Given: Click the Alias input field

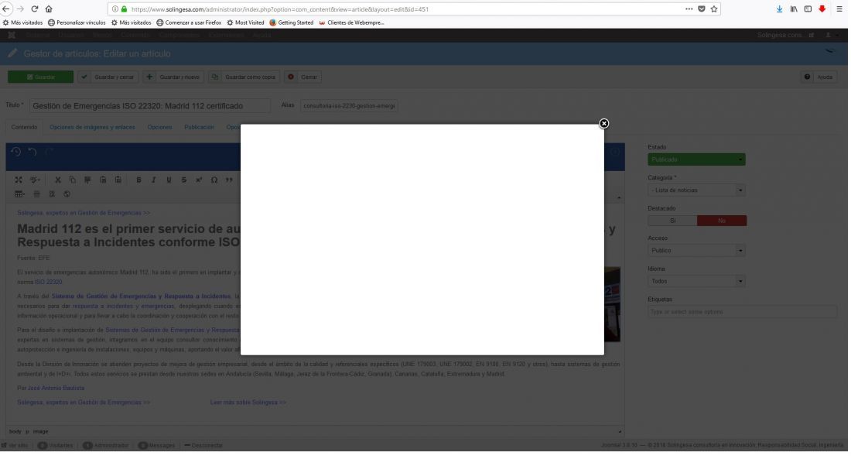Looking at the screenshot, I should 349,106.
